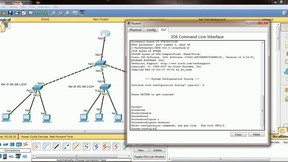Choose the Hubs device category icon
This screenshot has width=288, height=162.
[12, 144]
